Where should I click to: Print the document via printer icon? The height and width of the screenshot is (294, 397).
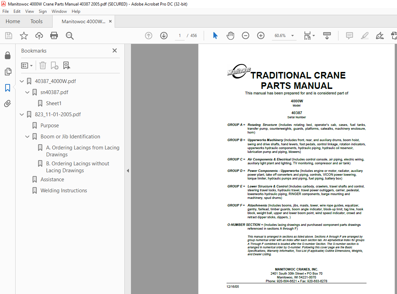click(54, 36)
